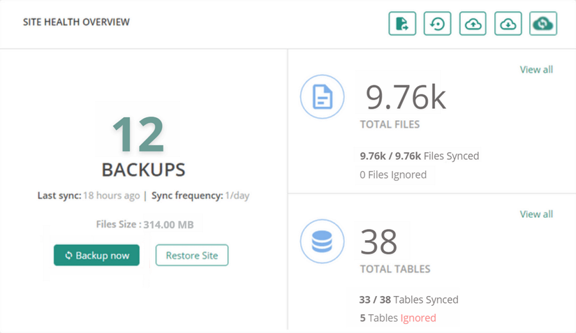The width and height of the screenshot is (576, 333).
Task: Click the red Ignored tables text
Action: 418,318
